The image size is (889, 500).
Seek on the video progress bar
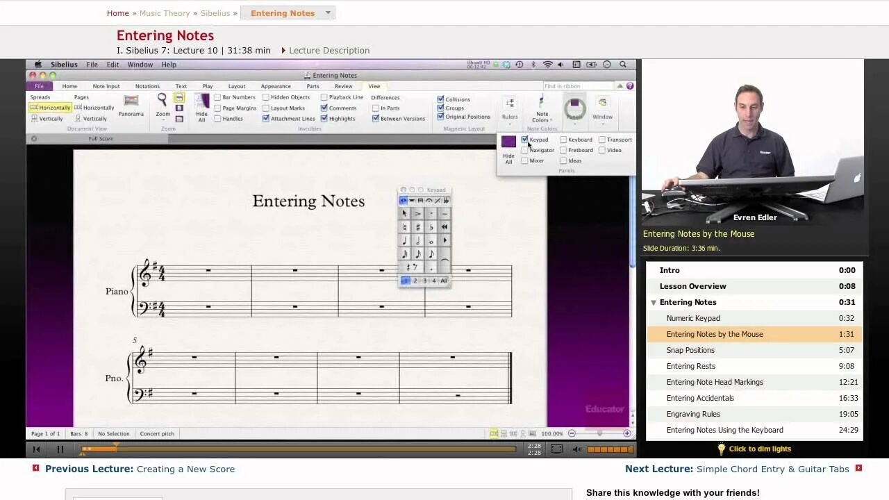(299, 449)
